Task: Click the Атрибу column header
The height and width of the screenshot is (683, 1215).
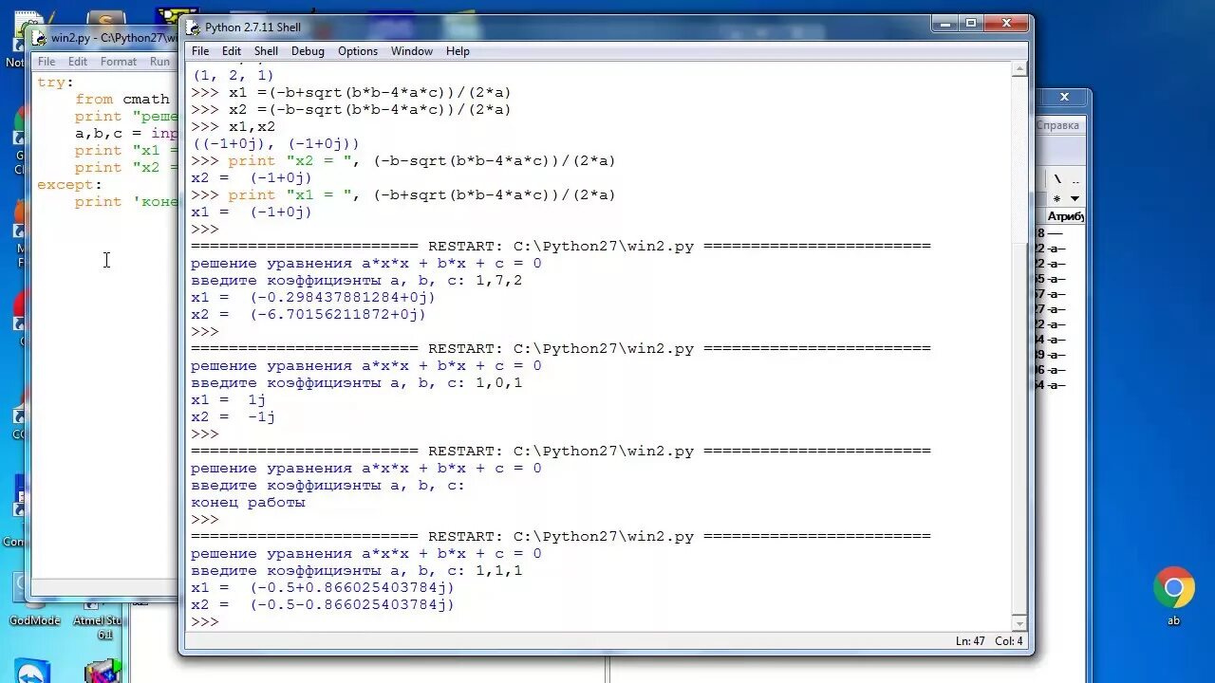Action: coord(1065,216)
